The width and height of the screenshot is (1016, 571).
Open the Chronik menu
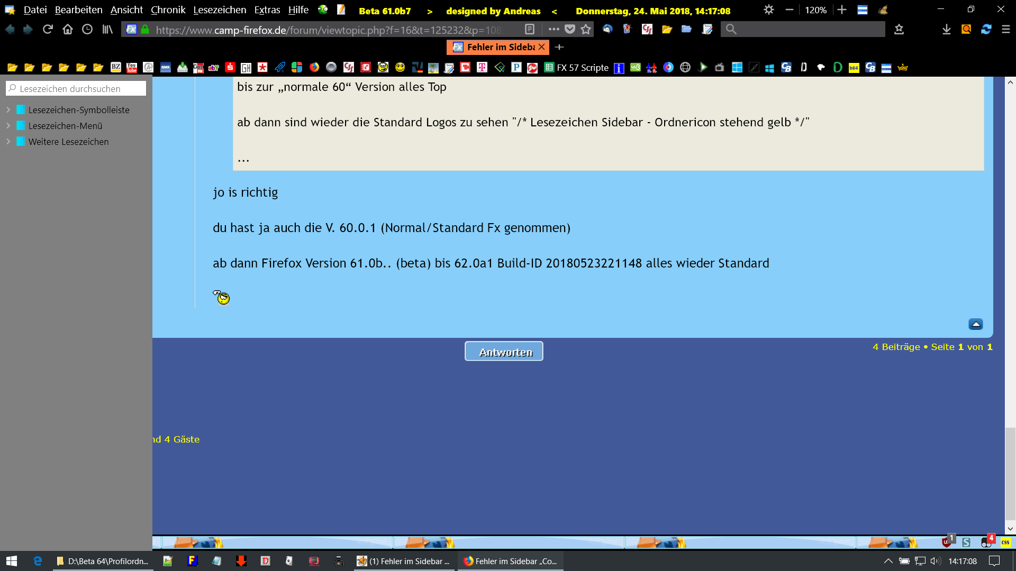[168, 10]
